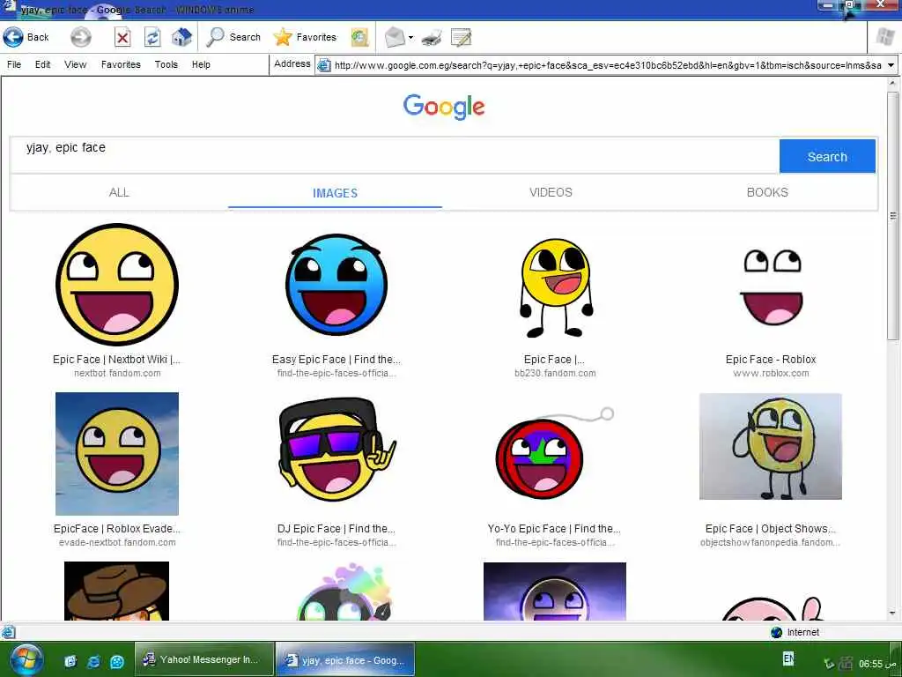Viewport: 902px width, 677px height.
Task: Switch to Yahoo! Messenger taskbar button
Action: (x=203, y=659)
